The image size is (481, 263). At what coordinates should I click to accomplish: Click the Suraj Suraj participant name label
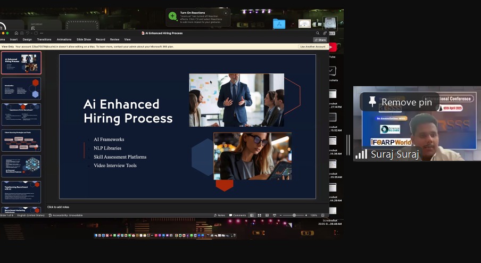point(395,154)
